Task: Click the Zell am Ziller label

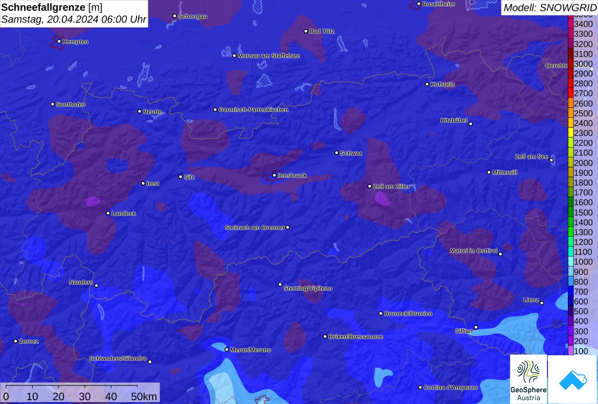Action: tap(391, 186)
